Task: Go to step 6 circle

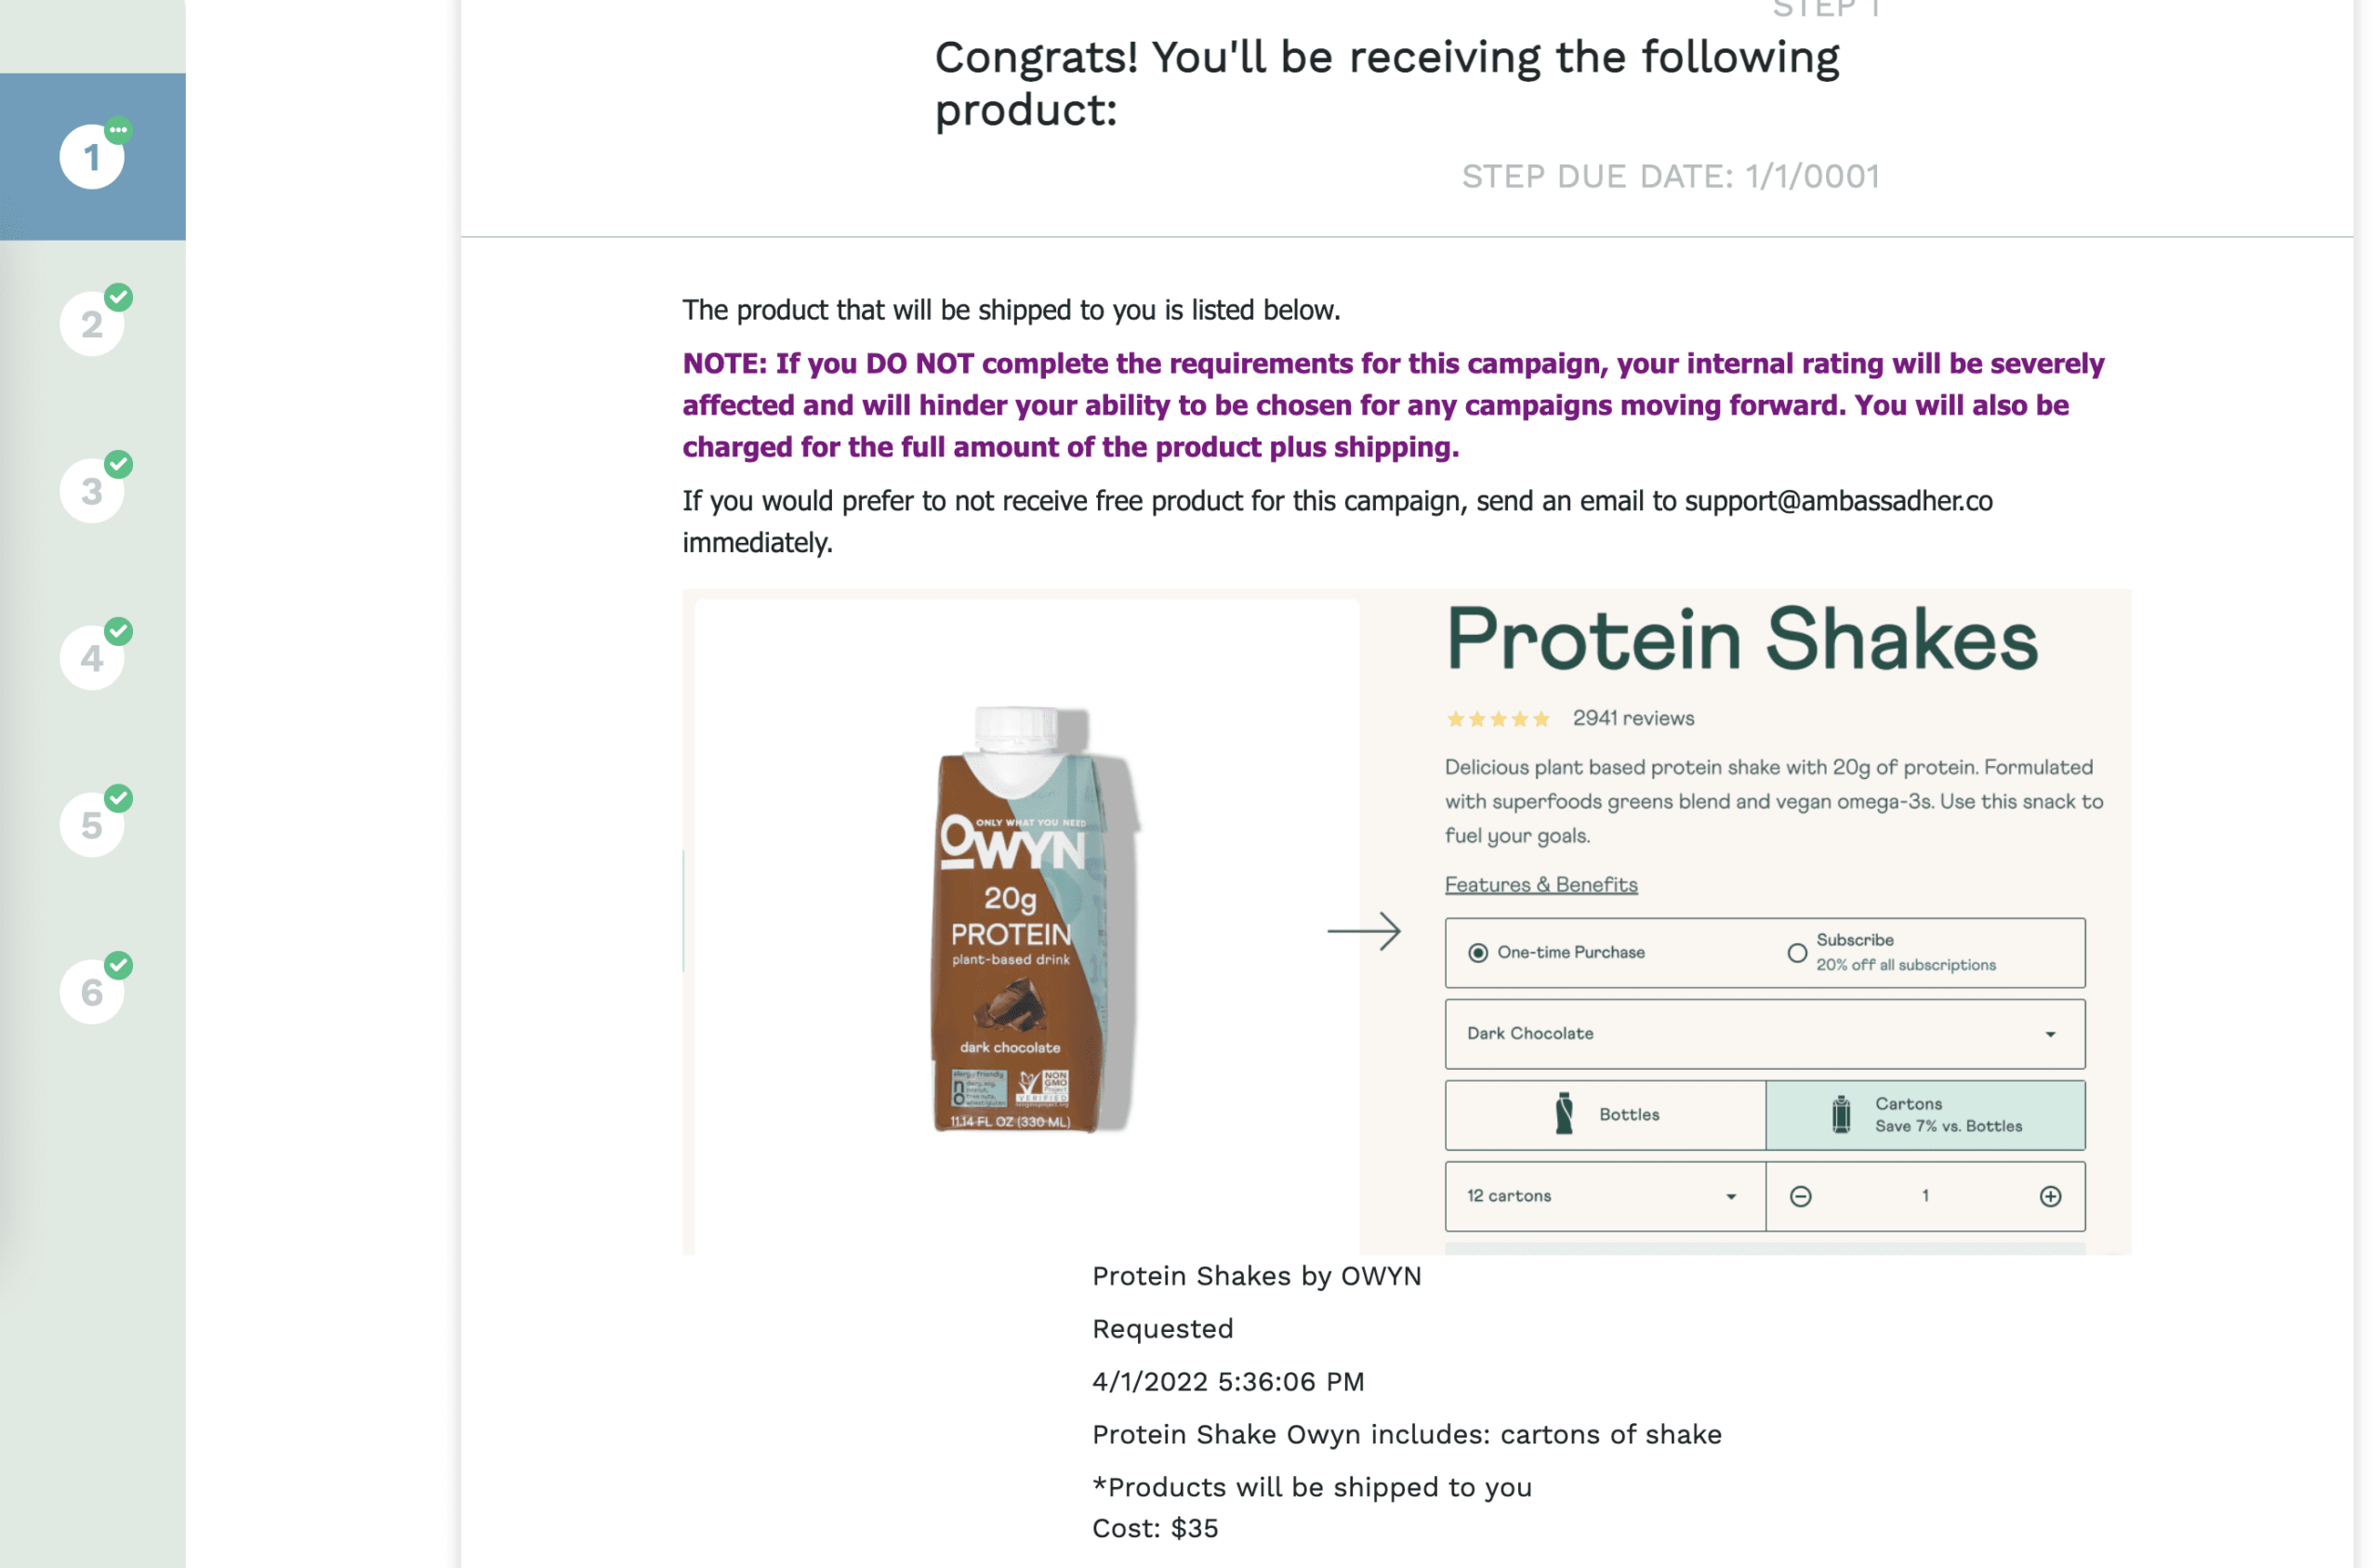Action: coord(92,992)
